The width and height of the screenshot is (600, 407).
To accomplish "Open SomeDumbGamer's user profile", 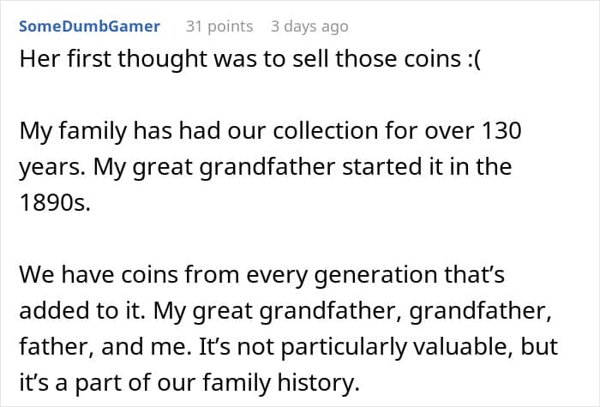I will pos(89,27).
